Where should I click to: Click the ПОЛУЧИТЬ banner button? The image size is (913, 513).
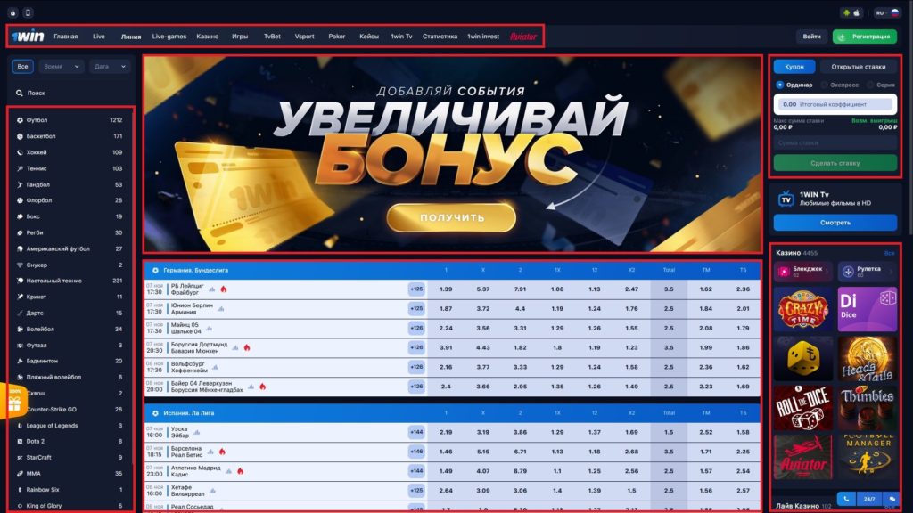(451, 217)
